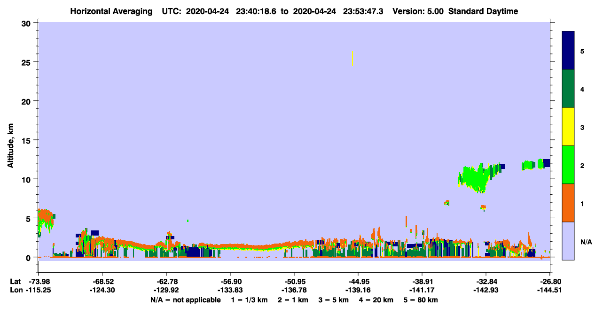Viewport: 611px width, 313px height.
Task: Click latitude label -56.90
Action: 230,282
